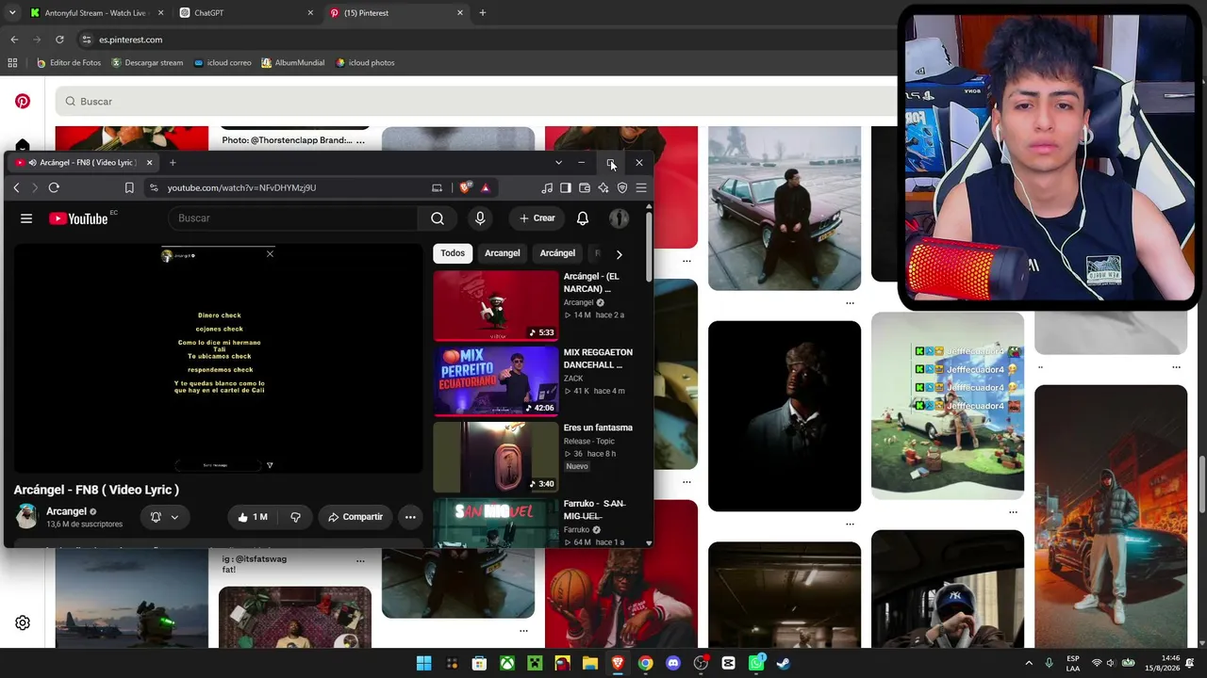The height and width of the screenshot is (678, 1207).
Task: Toggle the Brave sidebar panel
Action: click(566, 187)
